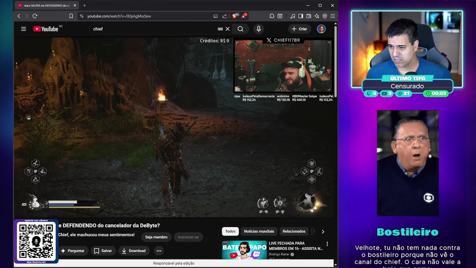Click the YouTube search box
This screenshot has width=476, height=268.
click(x=152, y=29)
